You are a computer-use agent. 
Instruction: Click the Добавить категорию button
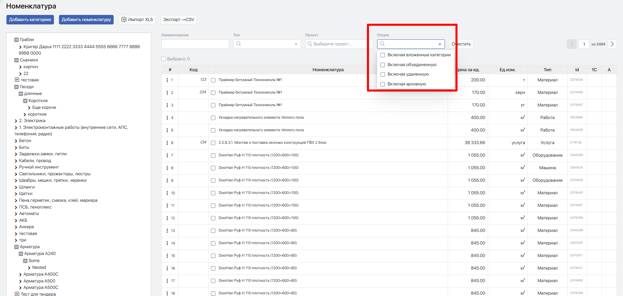30,20
